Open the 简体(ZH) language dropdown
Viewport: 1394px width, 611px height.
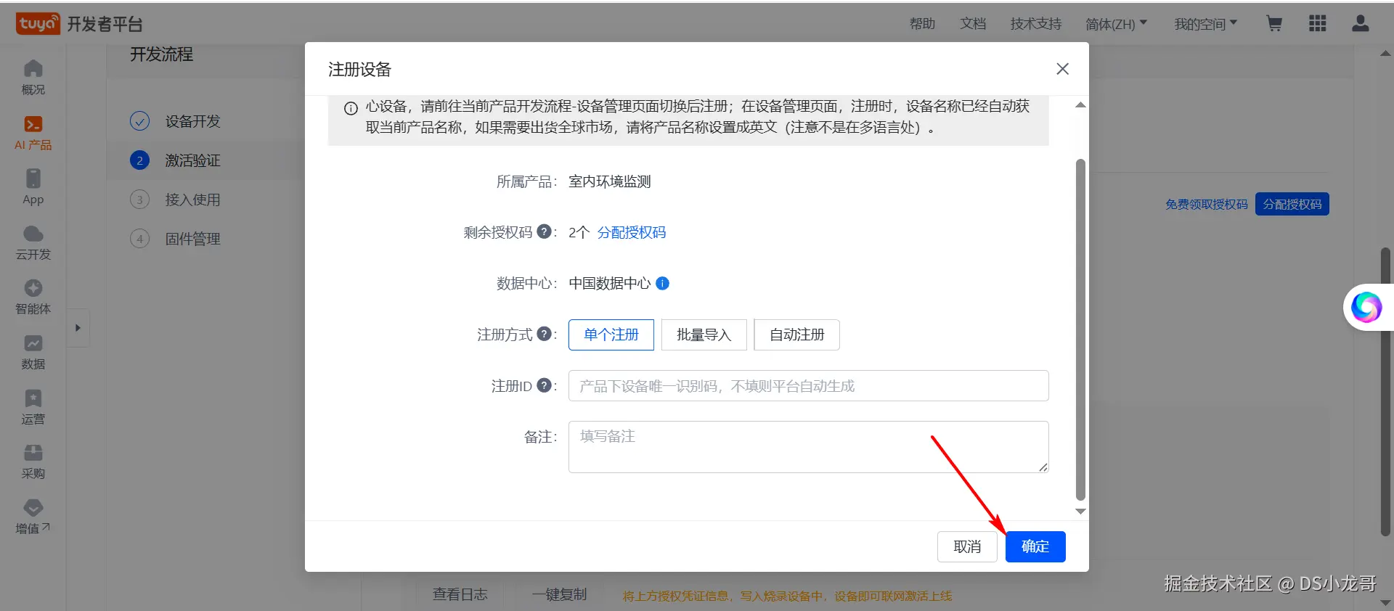(x=1117, y=24)
